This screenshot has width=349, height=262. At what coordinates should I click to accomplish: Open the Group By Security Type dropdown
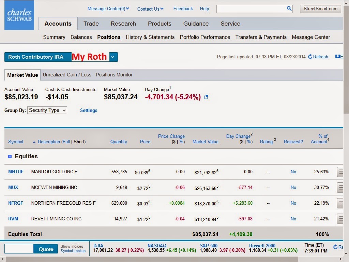point(47,110)
